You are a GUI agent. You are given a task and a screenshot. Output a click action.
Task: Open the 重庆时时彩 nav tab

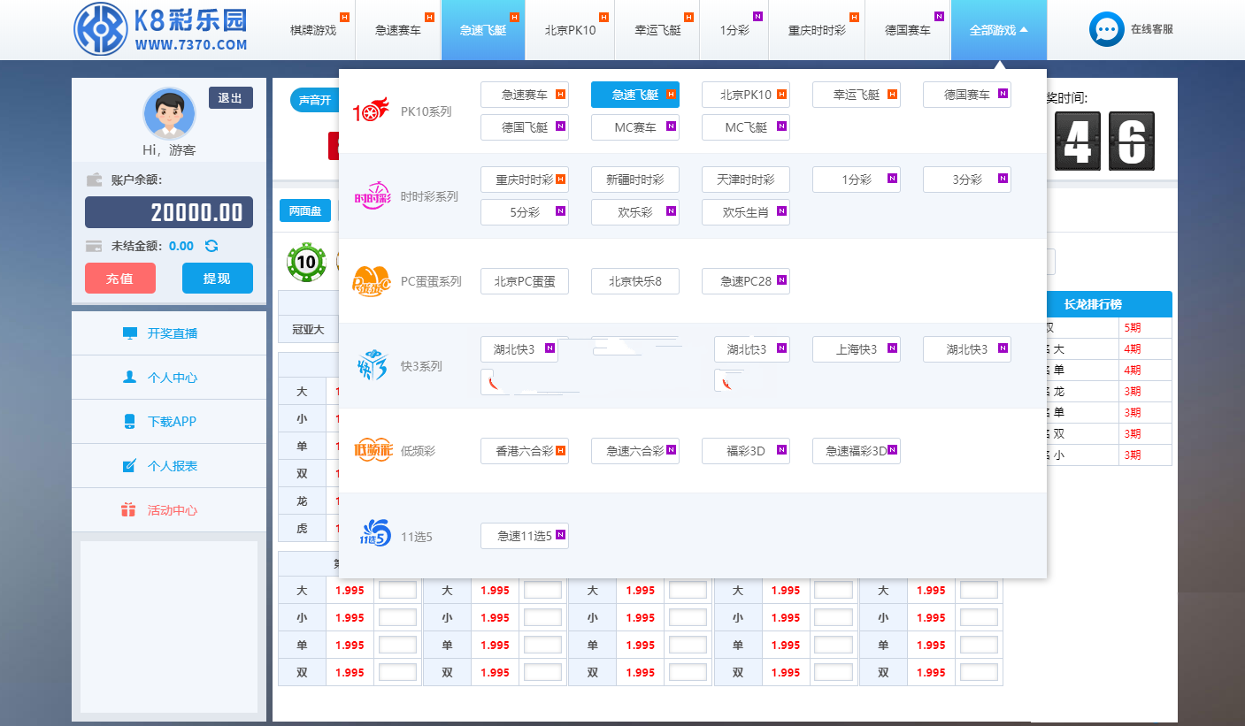coord(817,30)
